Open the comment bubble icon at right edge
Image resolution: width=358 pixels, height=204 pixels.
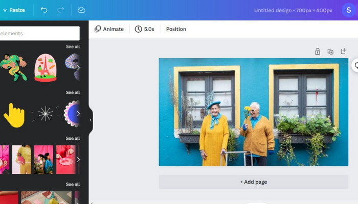pyautogui.click(x=356, y=65)
